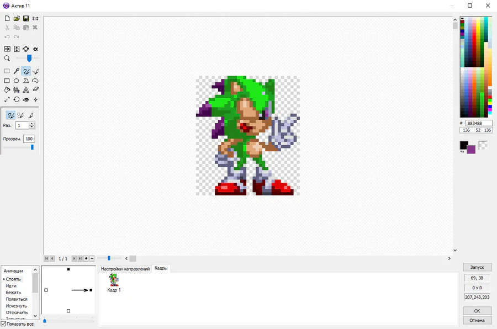Remove frame with the minus button
This screenshot has height=329, width=497.
pyautogui.click(x=92, y=259)
